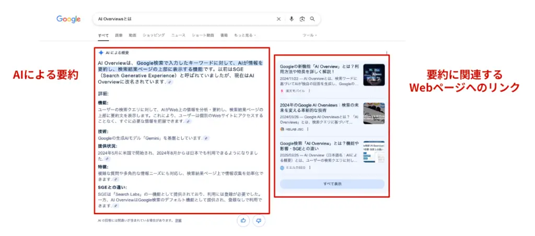The height and width of the screenshot is (236, 535).
Task: Open the citation chip in the 提供状況 paragraph
Action: click(x=107, y=159)
